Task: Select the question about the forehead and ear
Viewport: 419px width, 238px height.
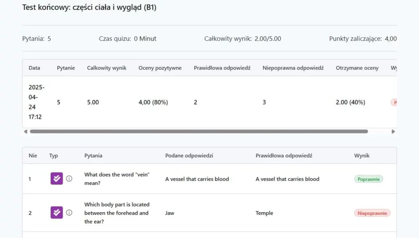Action: [117, 213]
